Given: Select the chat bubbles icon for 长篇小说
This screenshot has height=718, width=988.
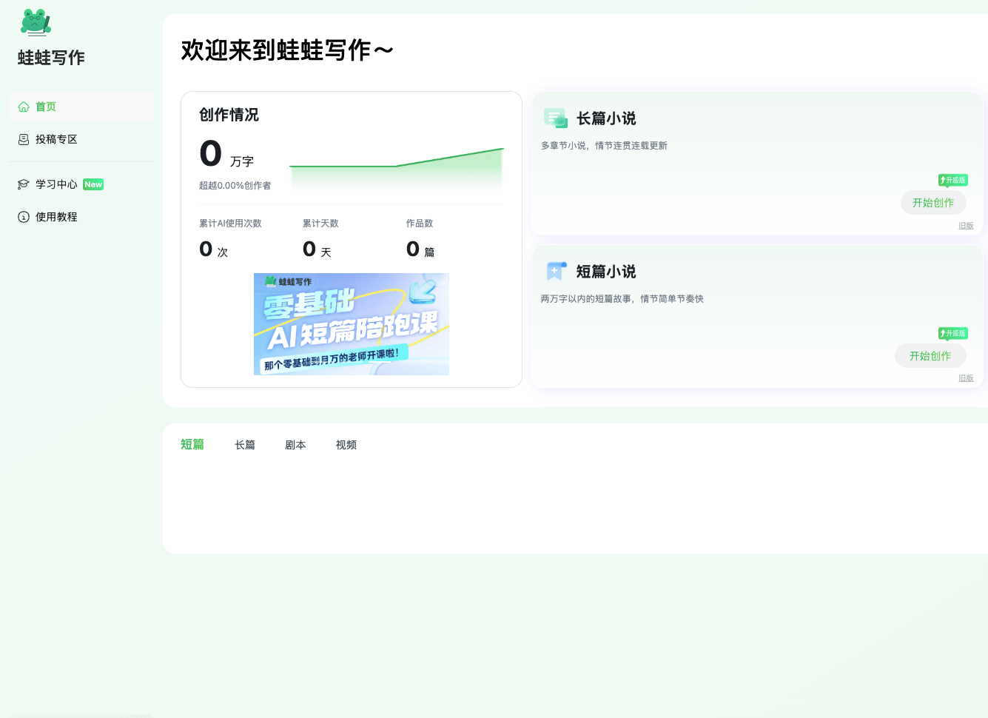Looking at the screenshot, I should [x=556, y=118].
